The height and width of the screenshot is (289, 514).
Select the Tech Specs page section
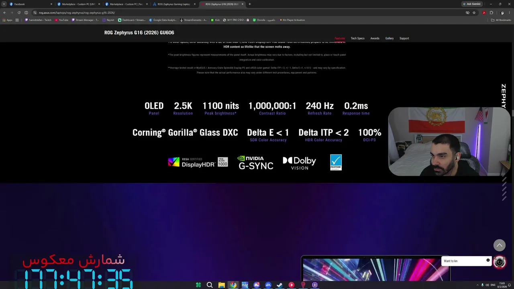[x=357, y=39]
